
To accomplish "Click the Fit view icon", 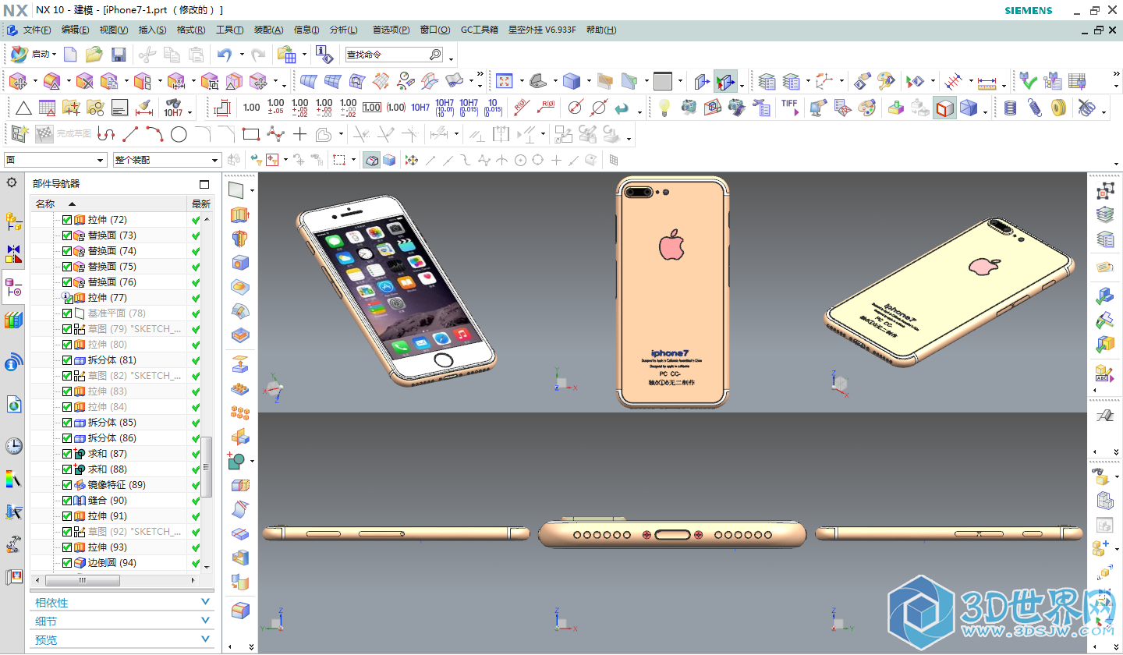I will click(x=504, y=81).
